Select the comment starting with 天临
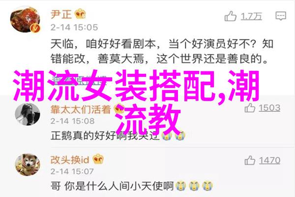 pyautogui.click(x=162, y=51)
